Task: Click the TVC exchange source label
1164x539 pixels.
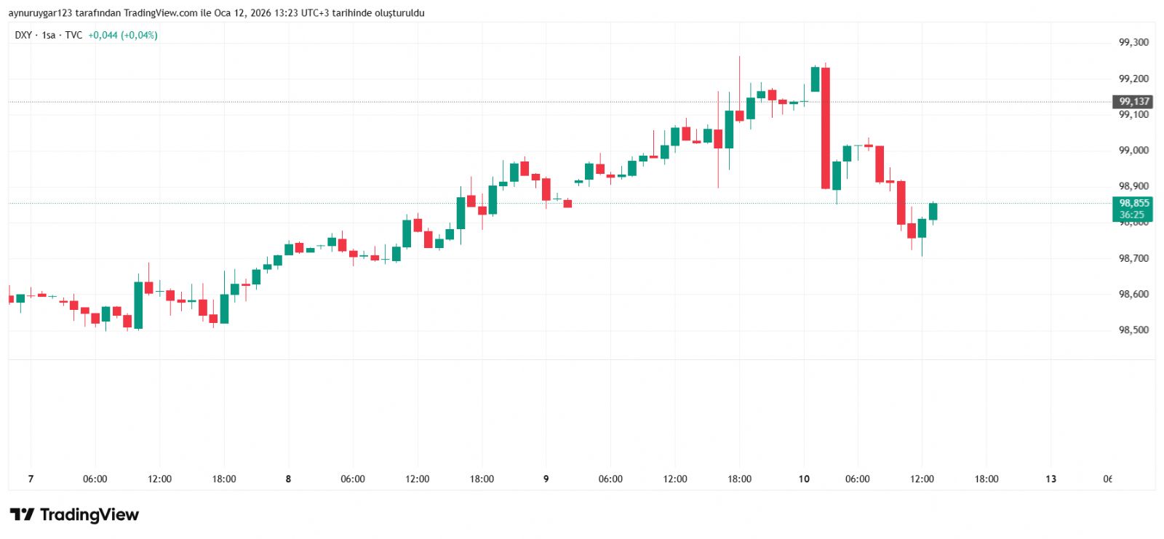Action: point(73,35)
